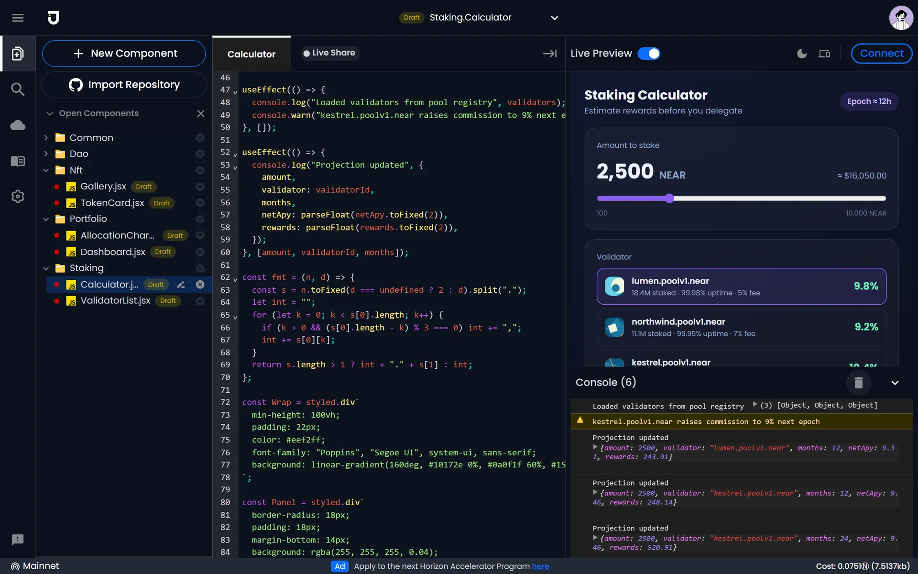The height and width of the screenshot is (574, 918).
Task: Click the Cost: 0.0751 status entry
Action: [x=863, y=566]
